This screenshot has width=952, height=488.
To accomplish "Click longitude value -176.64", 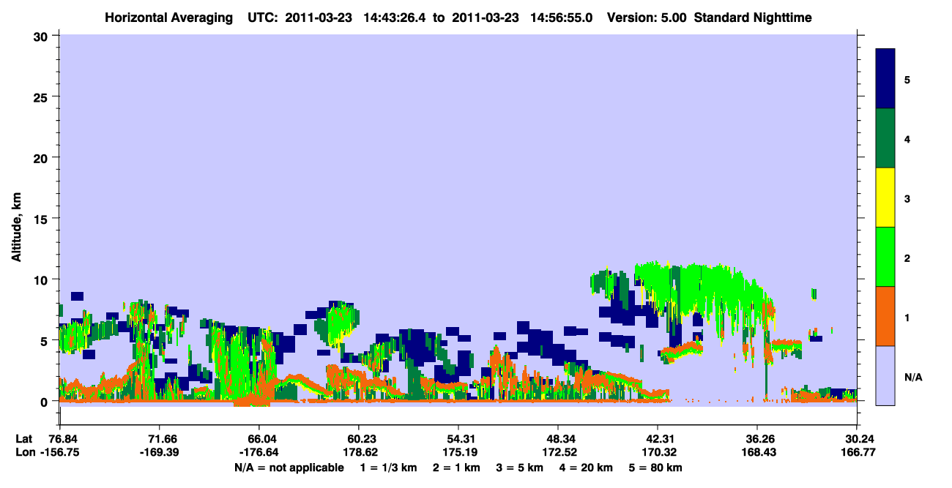I will 259,452.
